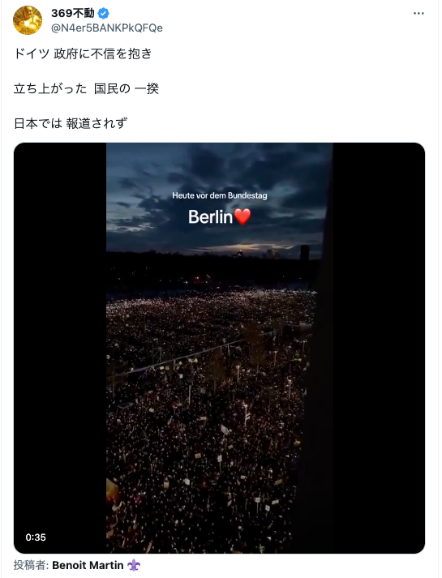Open the Benoit Martin video poster link
Image resolution: width=442 pixels, height=578 pixels.
pyautogui.click(x=88, y=565)
